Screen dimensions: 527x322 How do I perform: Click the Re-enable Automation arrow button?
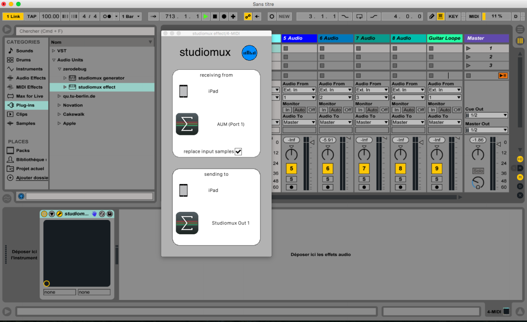coord(257,17)
